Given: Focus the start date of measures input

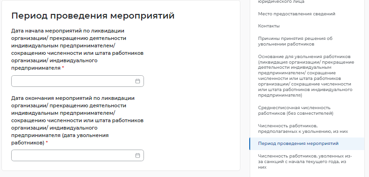Looking at the screenshot, I should click(77, 81).
